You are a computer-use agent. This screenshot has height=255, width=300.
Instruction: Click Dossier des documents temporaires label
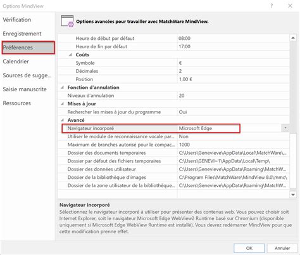106,153
